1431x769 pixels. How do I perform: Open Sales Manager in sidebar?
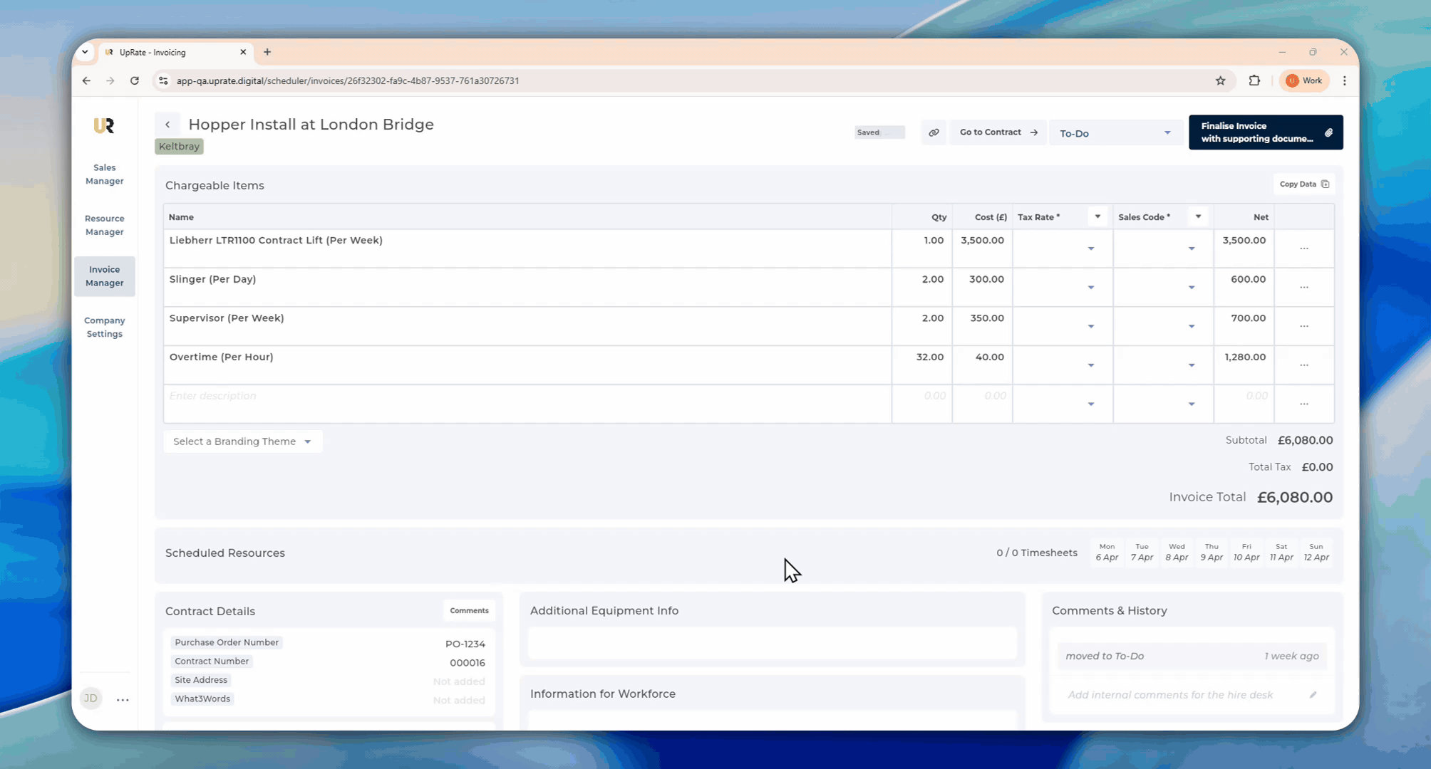tap(105, 174)
